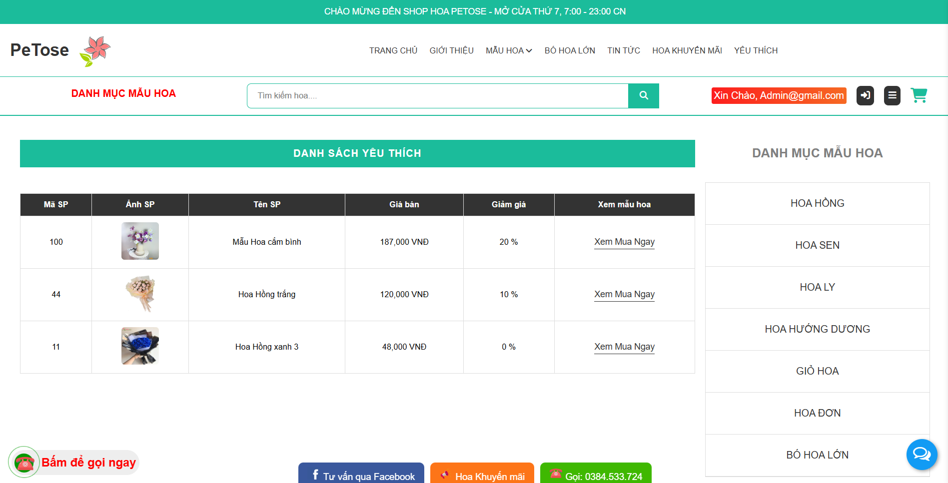Viewport: 948px width, 483px height.
Task: Select HOA SEN category
Action: click(x=818, y=245)
